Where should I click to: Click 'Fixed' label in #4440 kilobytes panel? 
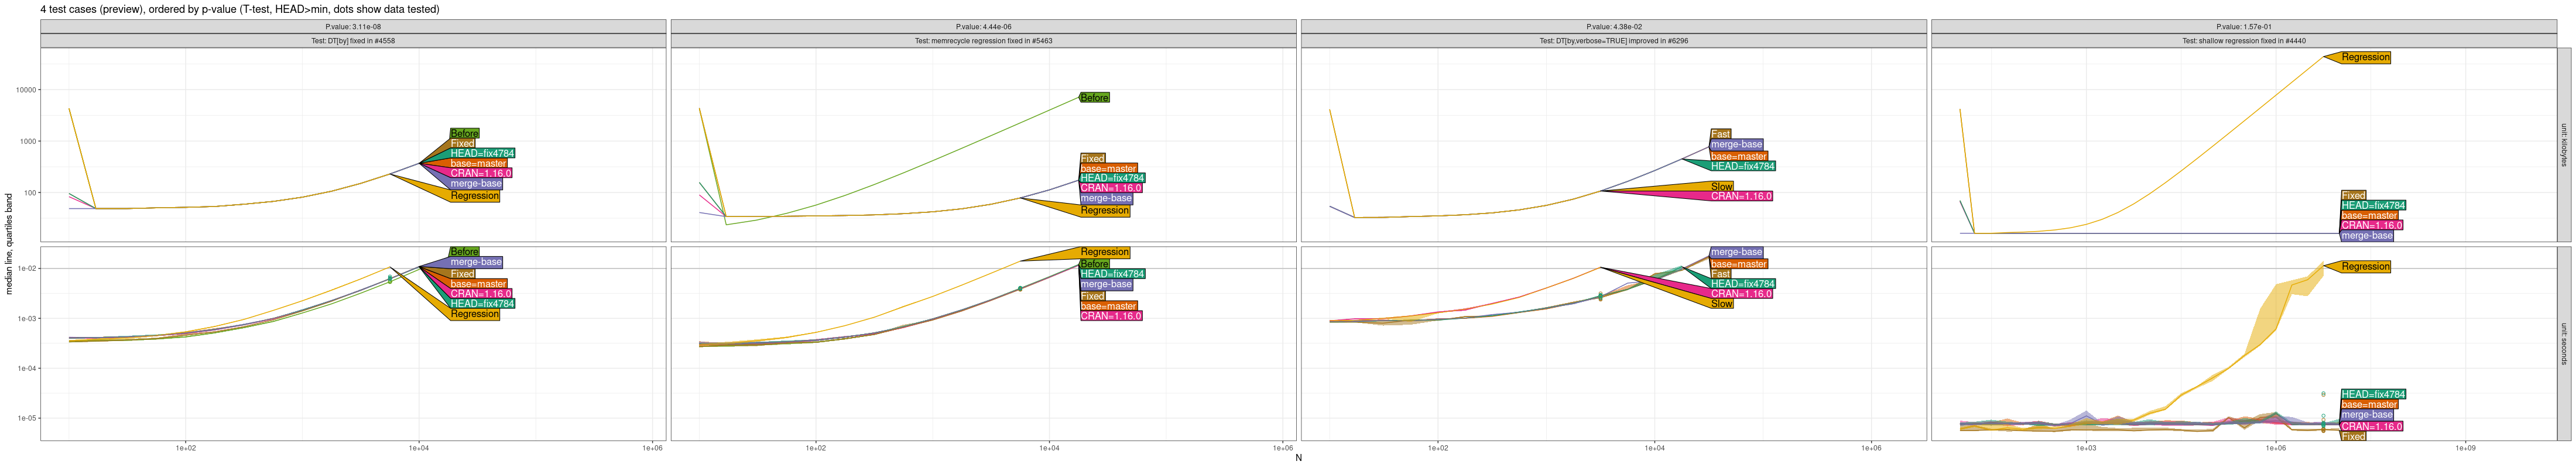(2354, 196)
